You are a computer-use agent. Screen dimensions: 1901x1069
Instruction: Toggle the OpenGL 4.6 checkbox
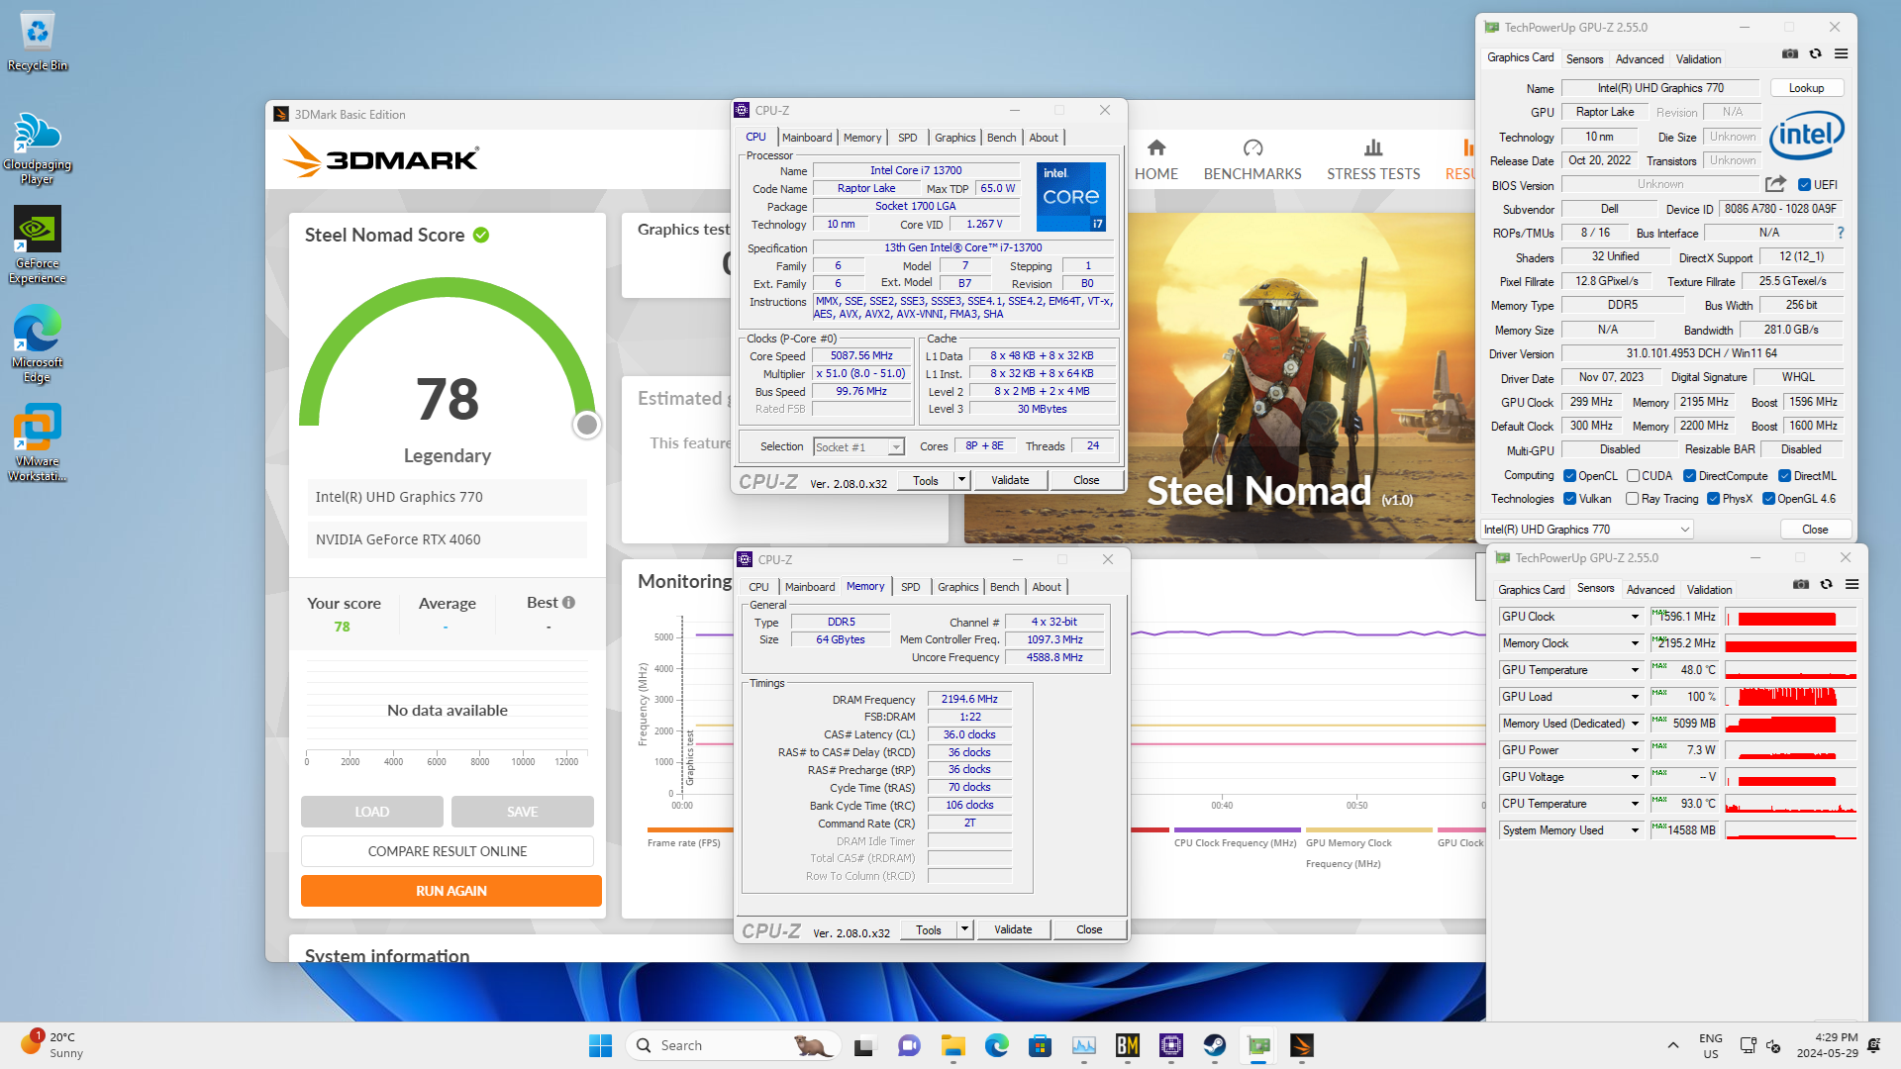(1768, 499)
